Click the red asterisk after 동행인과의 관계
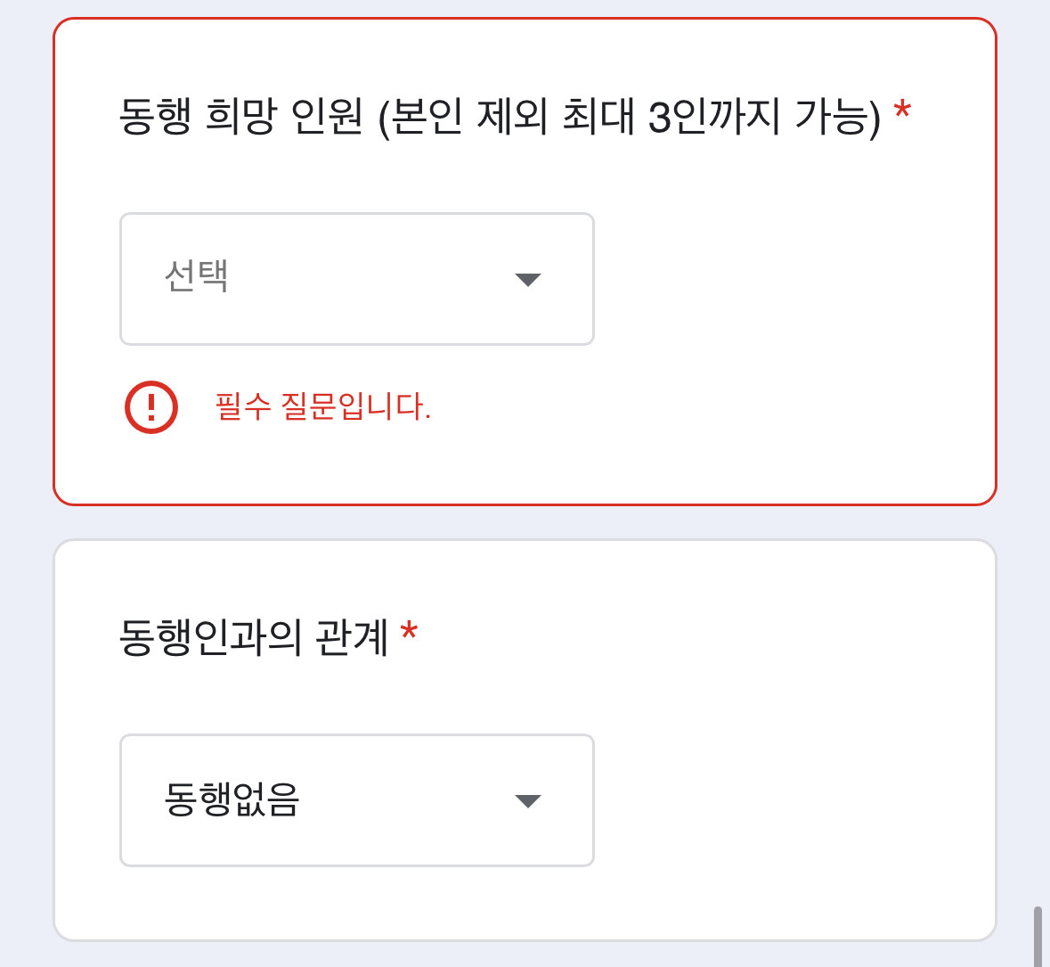 click(x=409, y=632)
